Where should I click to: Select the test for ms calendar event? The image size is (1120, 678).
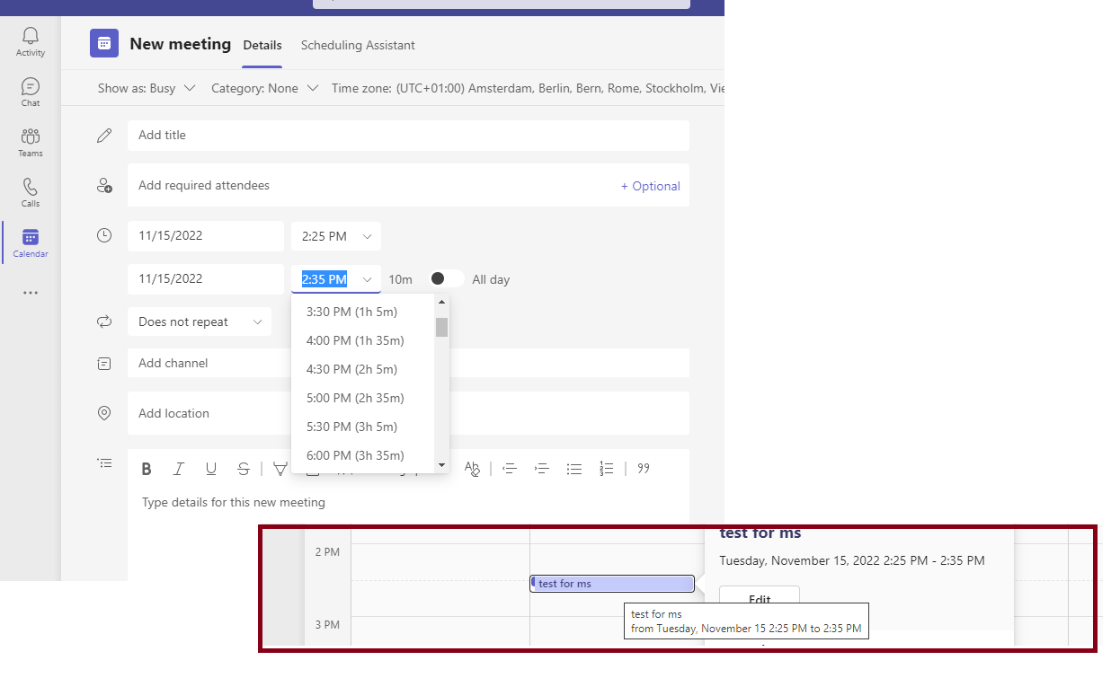612,584
